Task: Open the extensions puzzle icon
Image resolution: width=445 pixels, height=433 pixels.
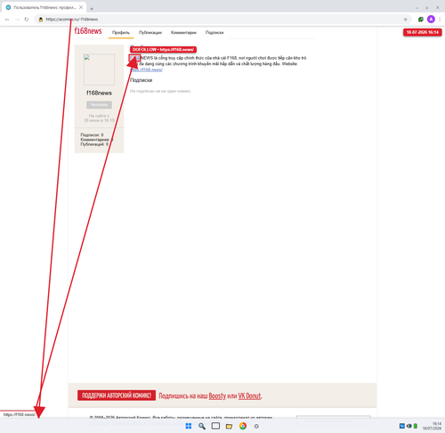Action: (x=421, y=20)
